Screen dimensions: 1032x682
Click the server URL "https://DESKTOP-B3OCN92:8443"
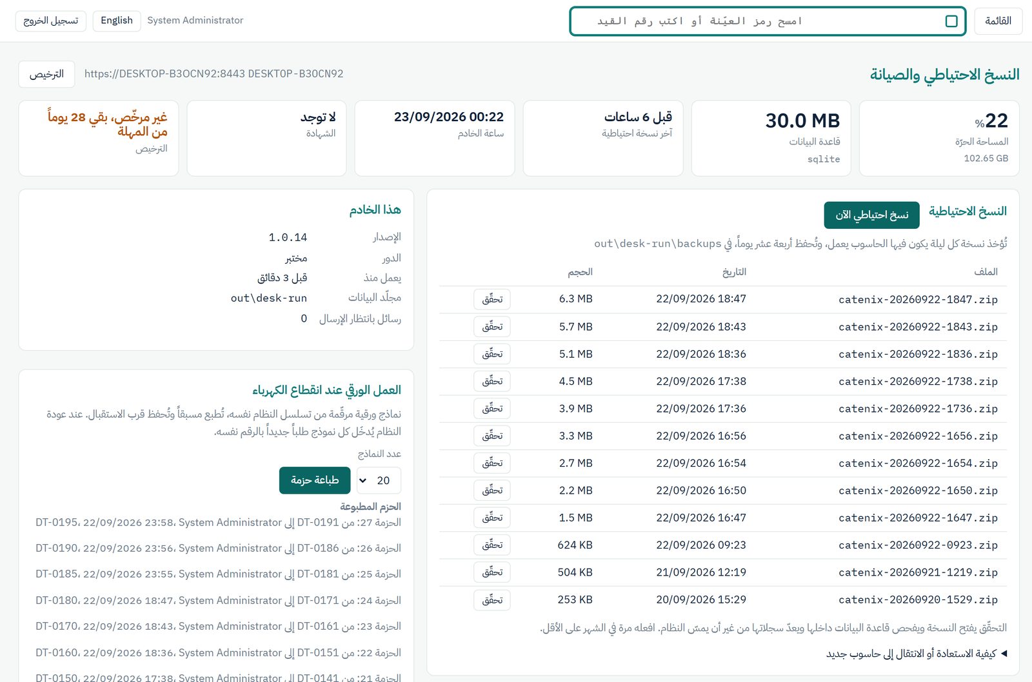click(164, 74)
